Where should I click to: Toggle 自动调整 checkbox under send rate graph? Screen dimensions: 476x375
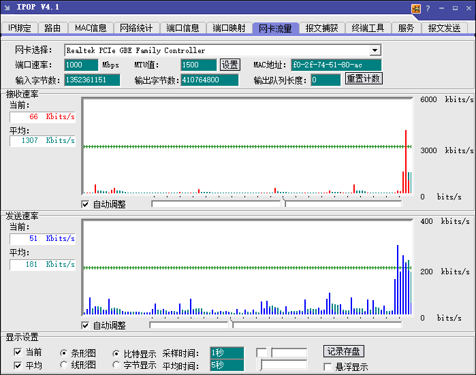pos(86,325)
